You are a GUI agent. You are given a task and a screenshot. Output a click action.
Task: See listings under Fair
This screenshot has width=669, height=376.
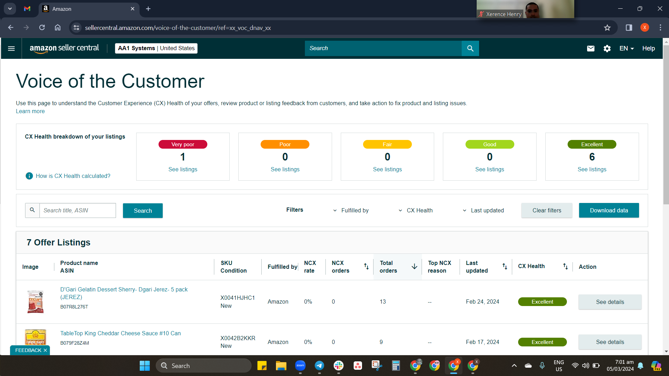(x=387, y=170)
